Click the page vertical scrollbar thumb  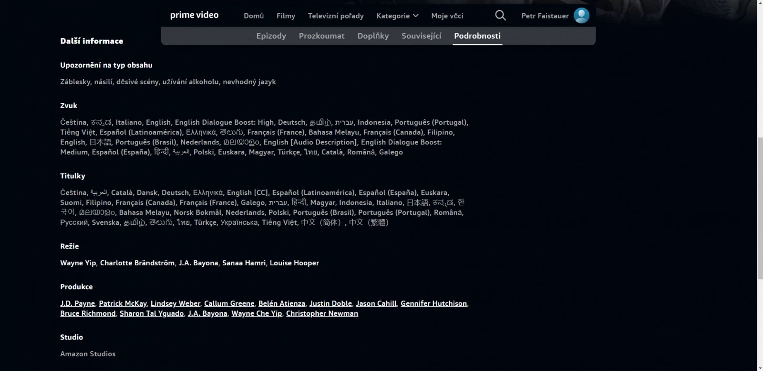(x=760, y=208)
